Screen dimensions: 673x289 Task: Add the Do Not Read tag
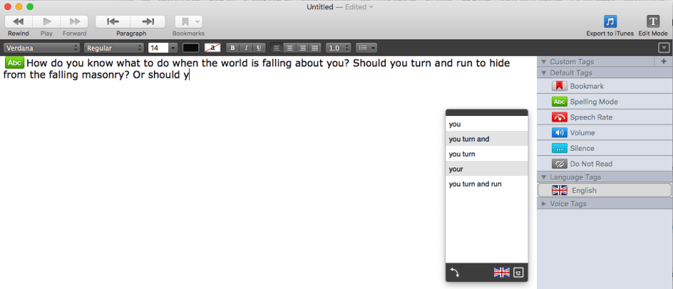(560, 164)
